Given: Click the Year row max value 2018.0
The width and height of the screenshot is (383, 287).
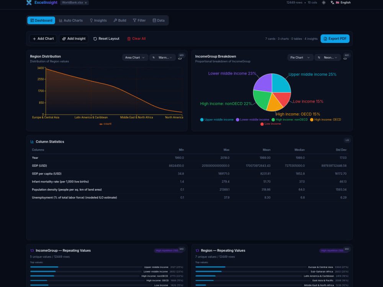Looking at the screenshot, I should point(225,158).
